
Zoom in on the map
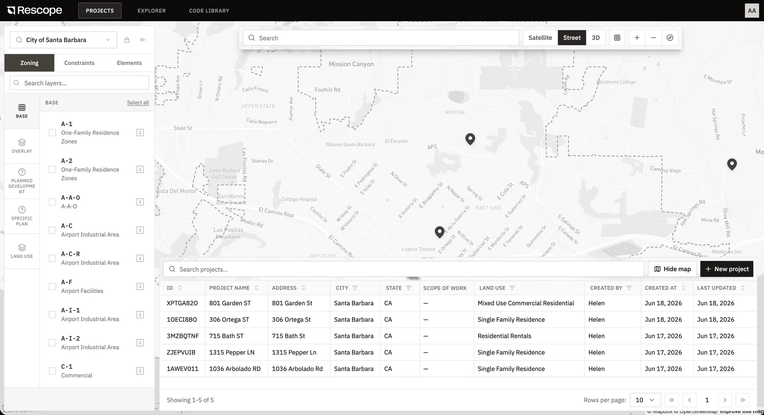coord(637,38)
